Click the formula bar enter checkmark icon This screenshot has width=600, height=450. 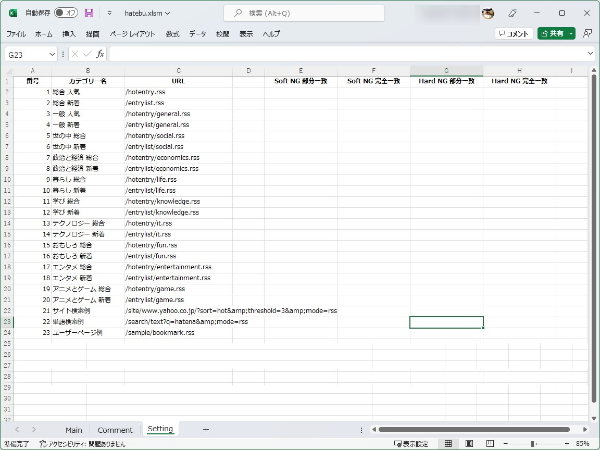point(87,54)
